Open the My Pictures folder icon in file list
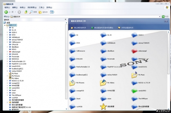171x113 pixels. (x=72, y=83)
